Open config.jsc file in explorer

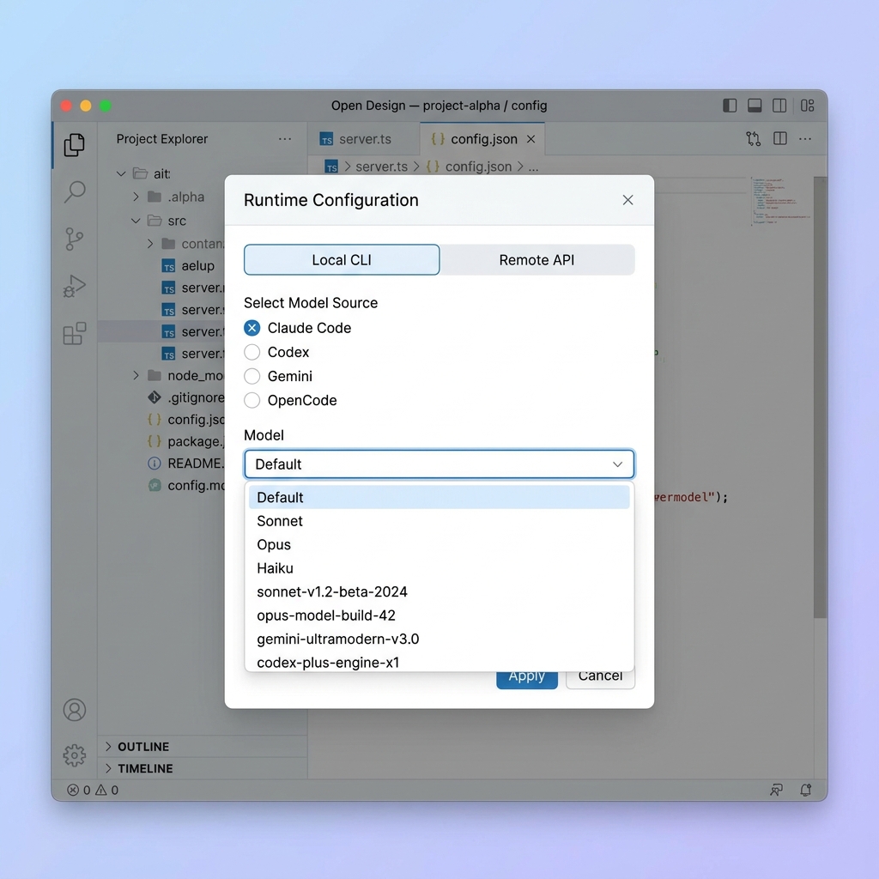coord(185,419)
